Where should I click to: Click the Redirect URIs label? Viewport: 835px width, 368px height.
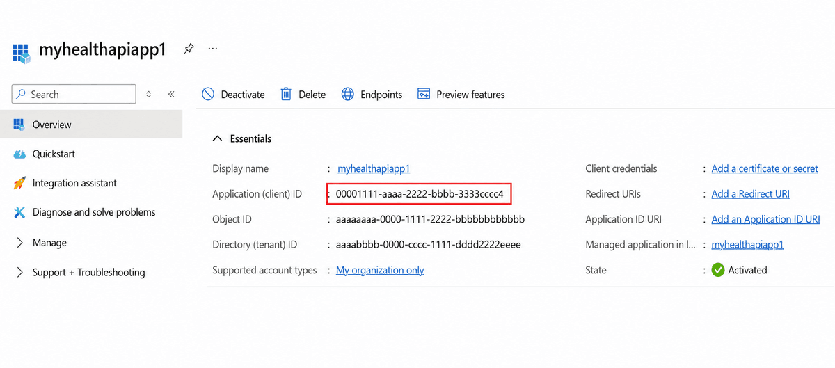point(613,194)
